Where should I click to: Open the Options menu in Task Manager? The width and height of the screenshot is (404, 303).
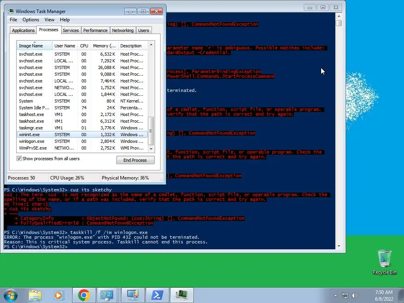(31, 20)
